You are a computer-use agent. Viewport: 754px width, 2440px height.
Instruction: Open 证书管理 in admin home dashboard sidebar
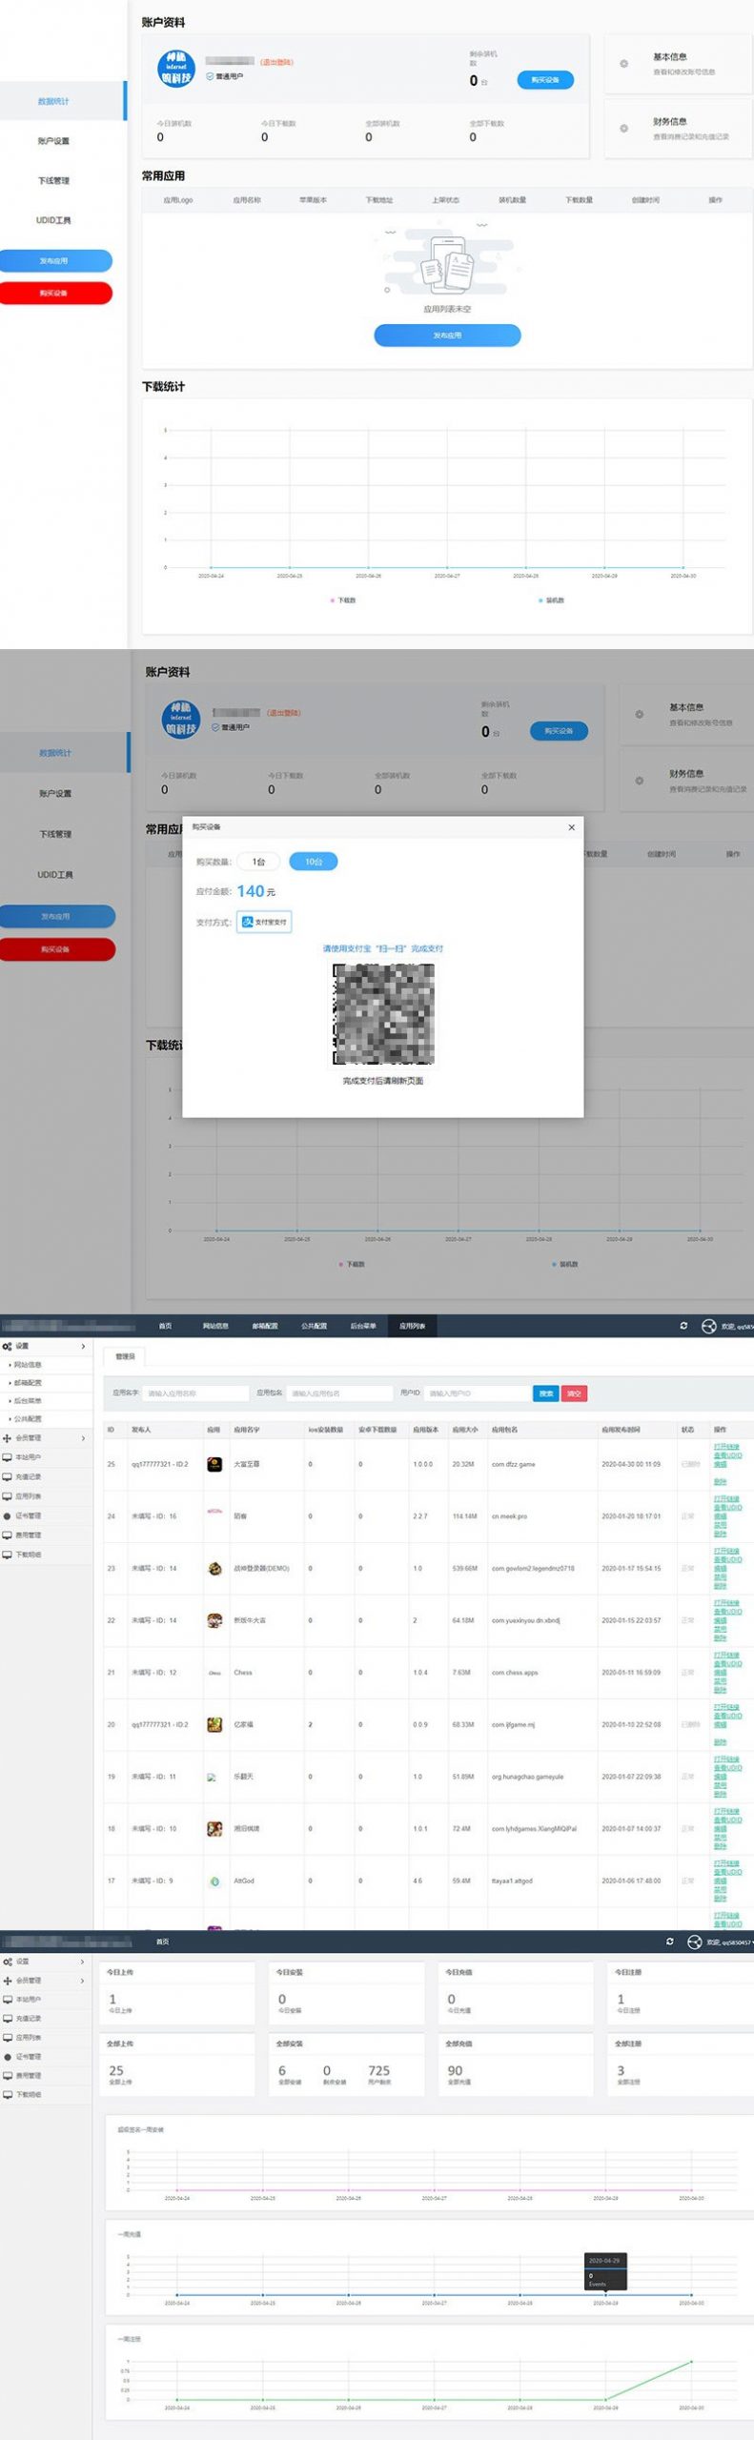[46, 2057]
